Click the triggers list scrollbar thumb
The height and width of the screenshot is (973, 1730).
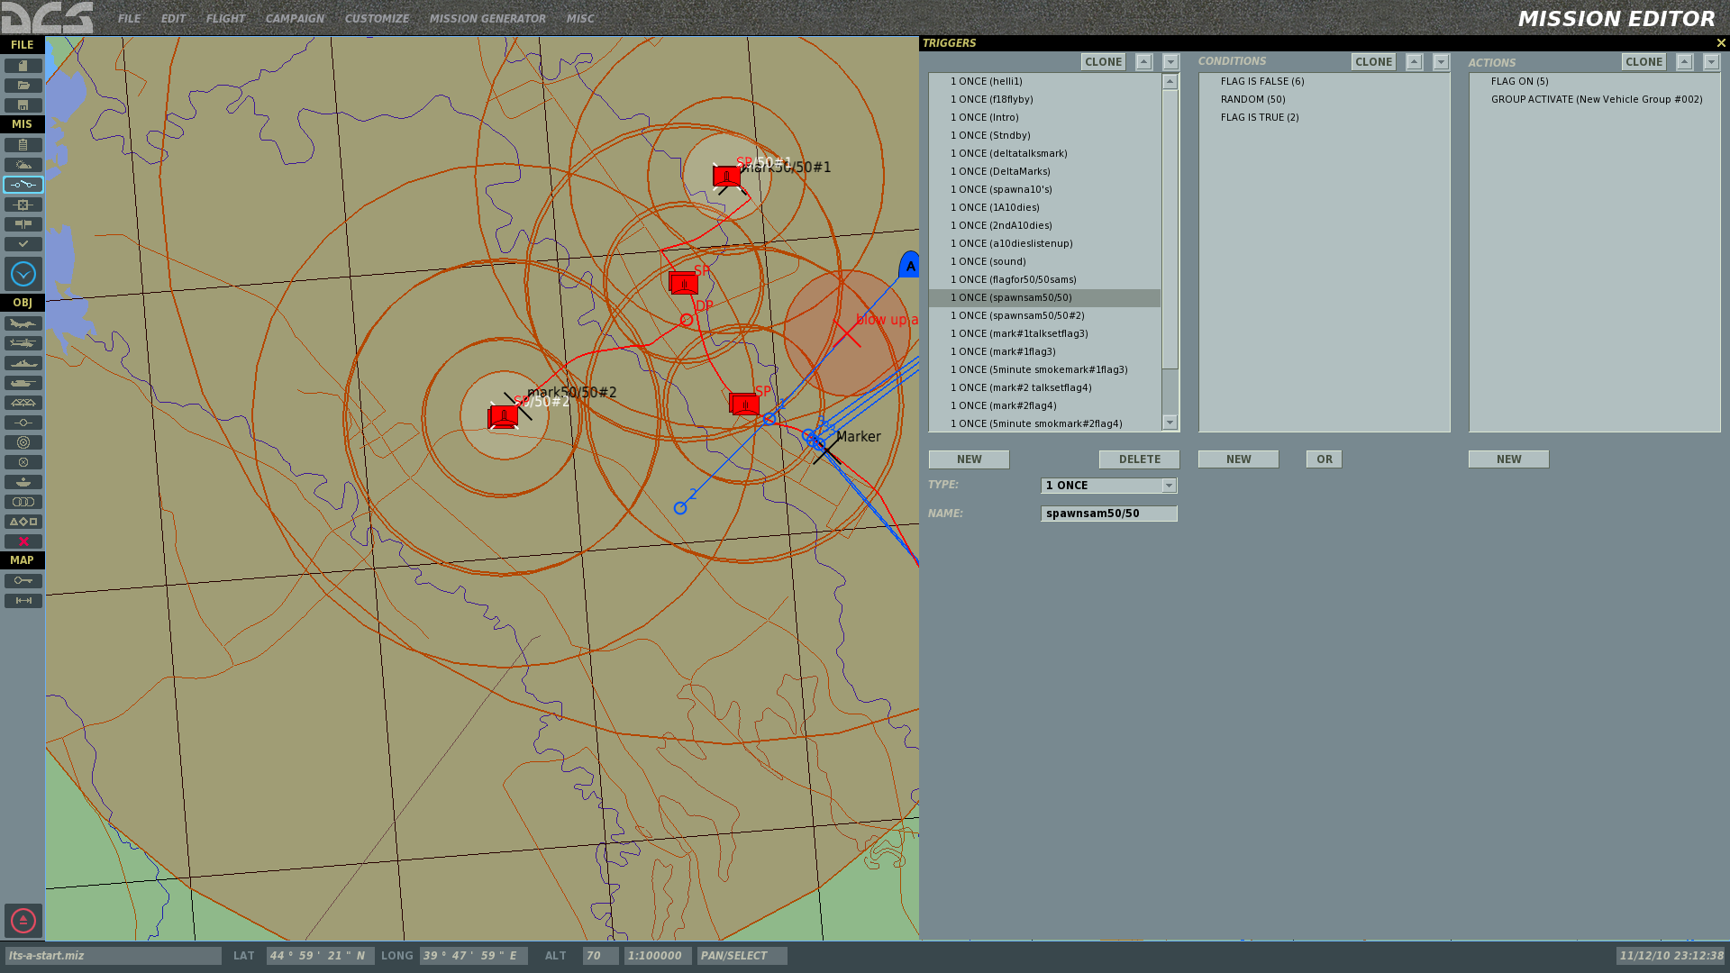pyautogui.click(x=1170, y=230)
